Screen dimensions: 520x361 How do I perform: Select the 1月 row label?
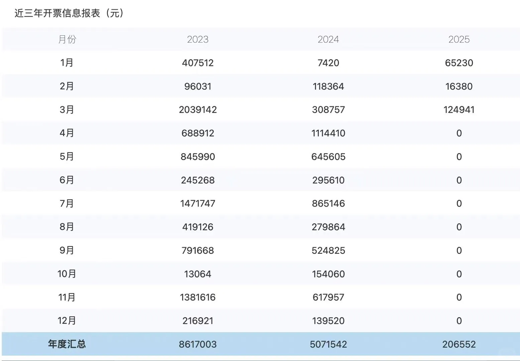67,63
